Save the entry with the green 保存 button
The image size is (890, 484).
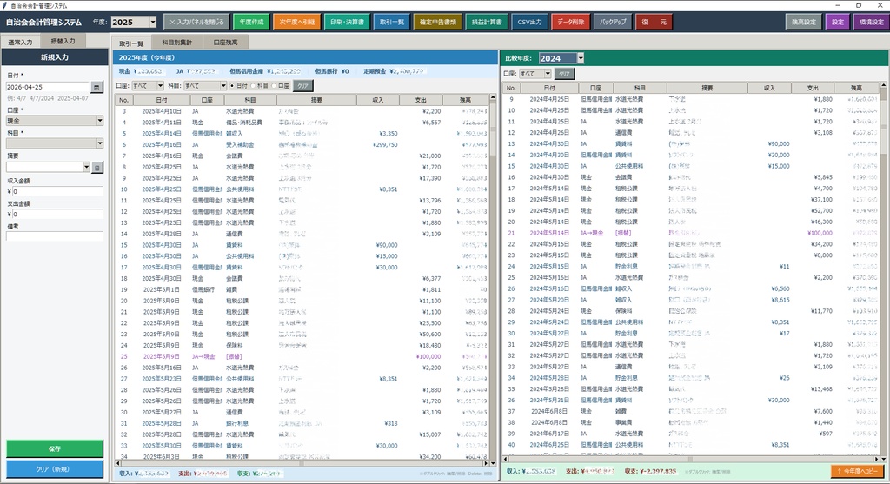point(55,448)
